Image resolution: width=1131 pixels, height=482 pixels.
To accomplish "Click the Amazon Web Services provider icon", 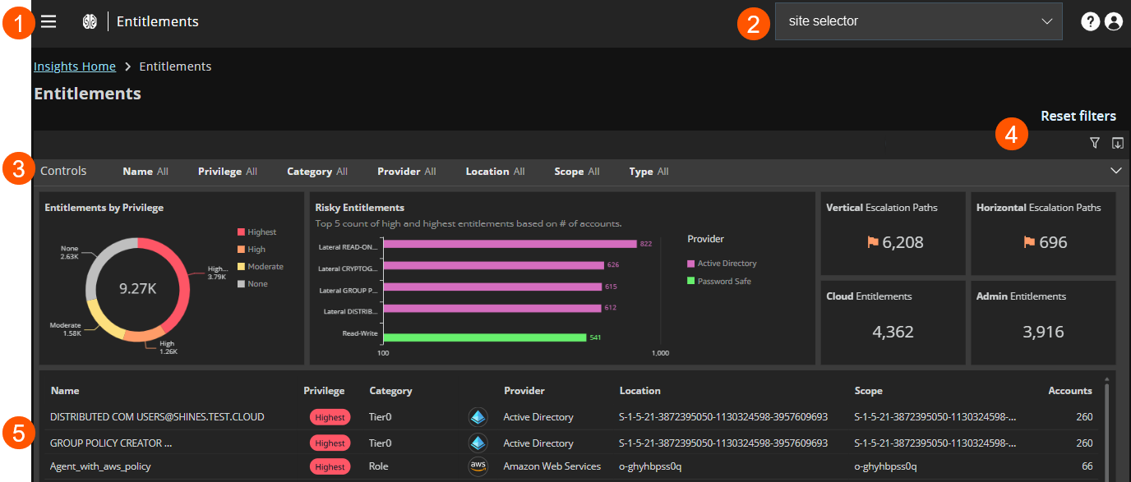I will tap(478, 466).
